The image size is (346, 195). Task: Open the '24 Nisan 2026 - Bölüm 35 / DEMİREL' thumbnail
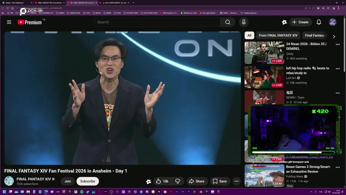[264, 53]
